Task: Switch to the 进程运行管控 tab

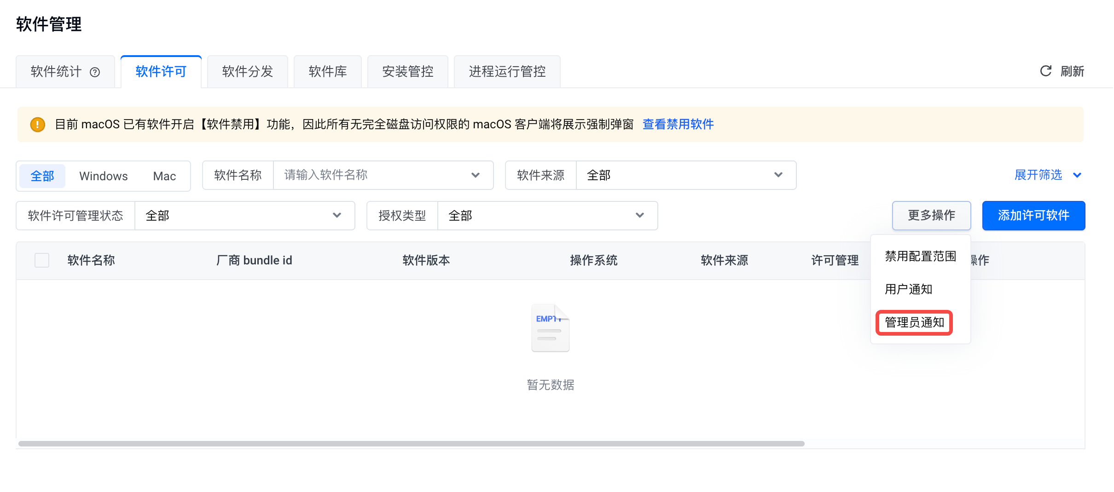Action: click(507, 72)
